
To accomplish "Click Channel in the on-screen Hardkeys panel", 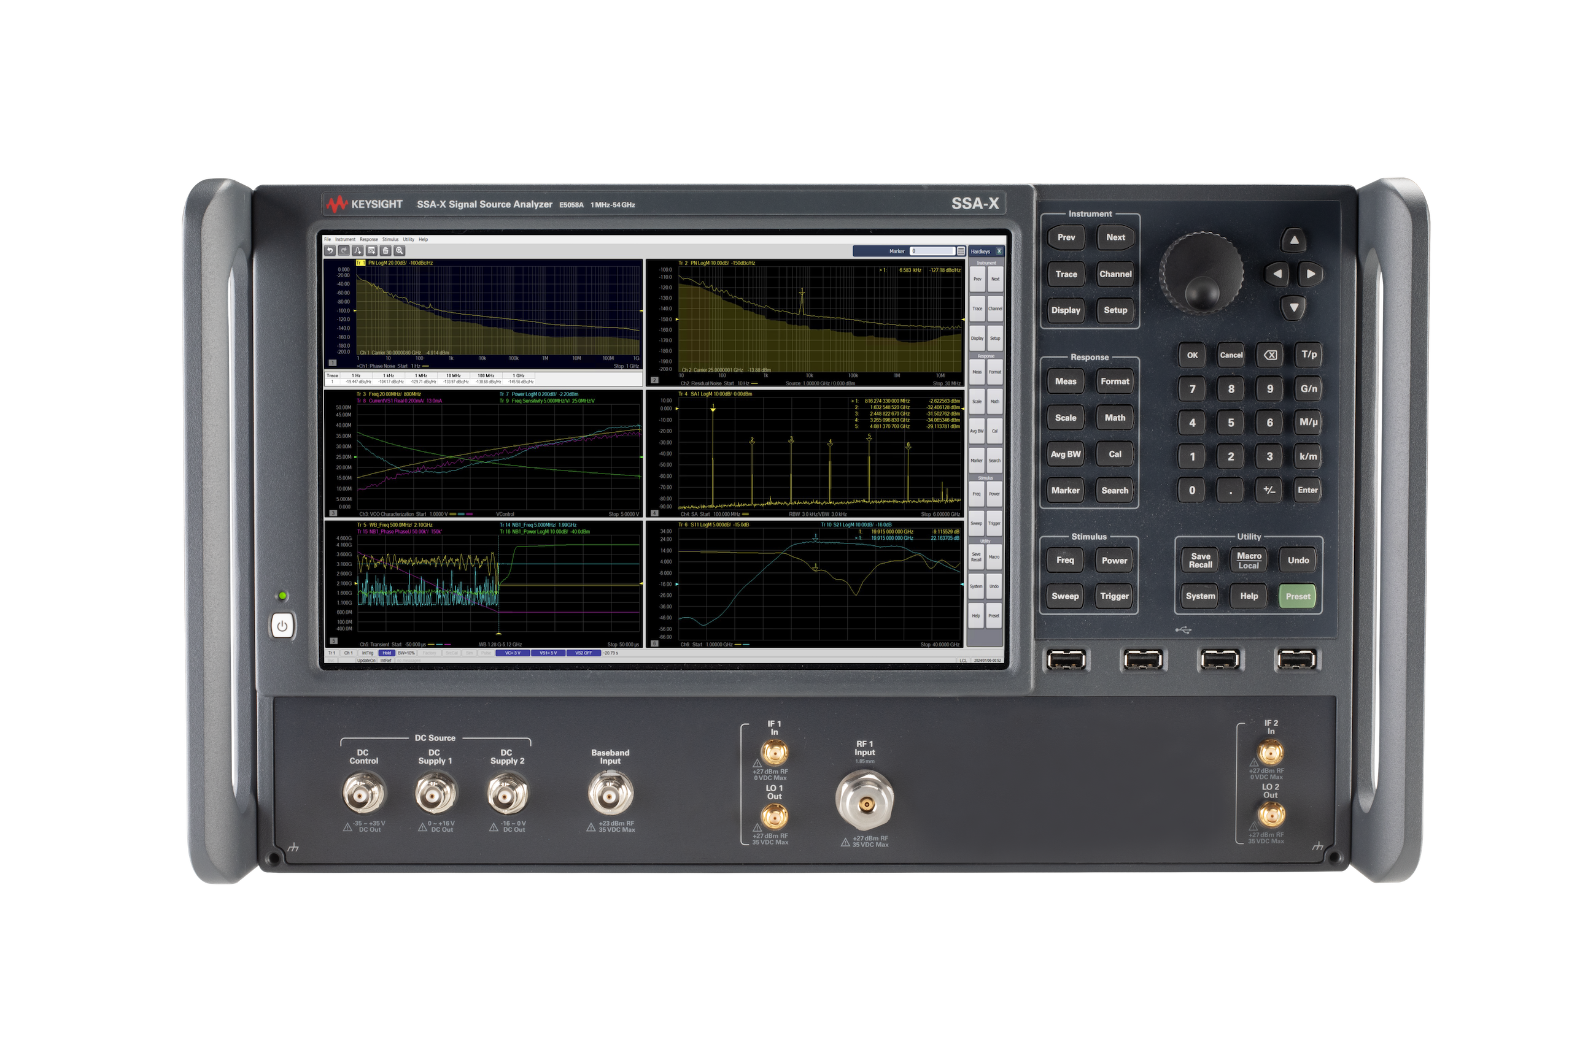I will (994, 309).
